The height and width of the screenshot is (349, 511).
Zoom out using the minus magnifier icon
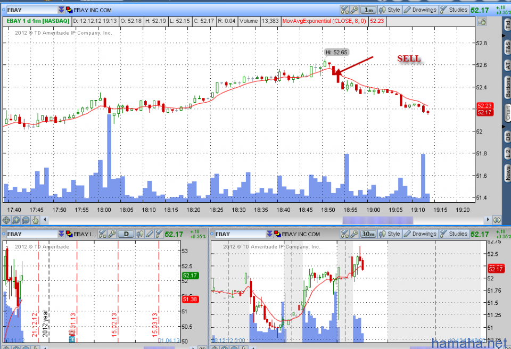tap(26, 220)
